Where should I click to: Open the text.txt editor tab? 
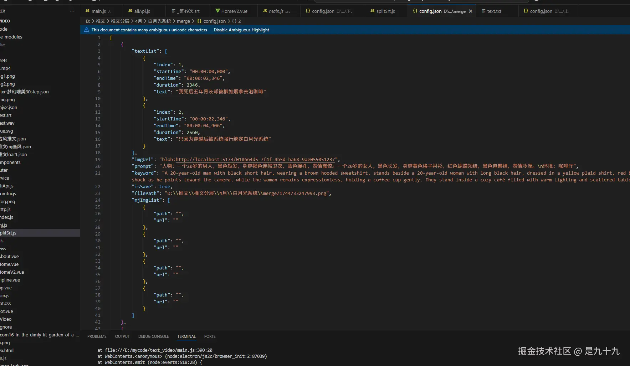point(493,11)
